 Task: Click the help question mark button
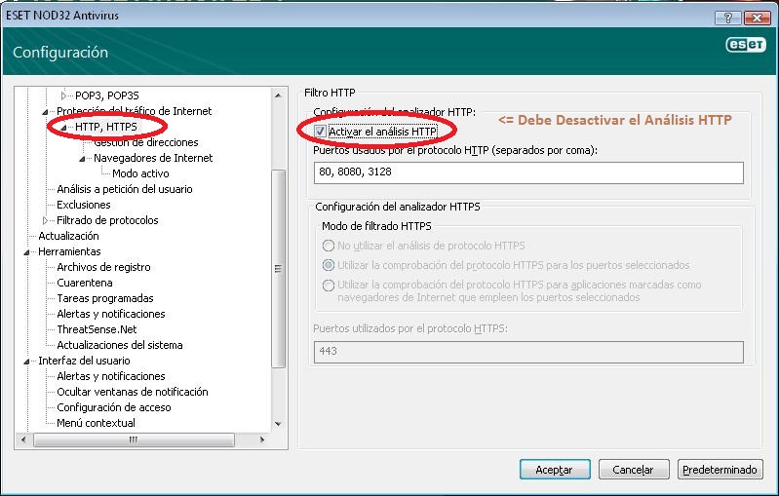point(726,18)
